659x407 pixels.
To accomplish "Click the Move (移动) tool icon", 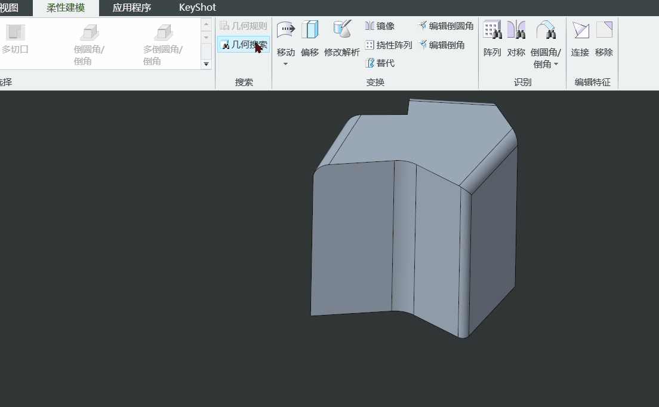I will tap(286, 30).
